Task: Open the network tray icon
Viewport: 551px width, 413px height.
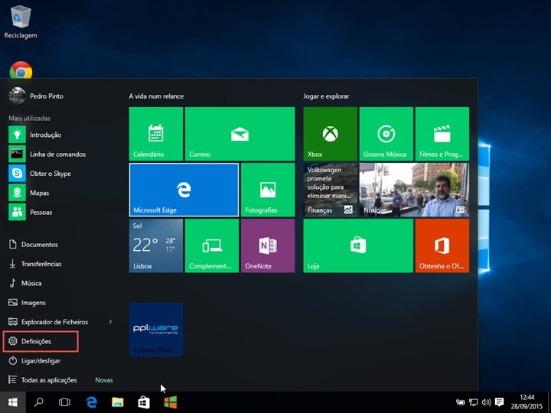Action: point(474,402)
